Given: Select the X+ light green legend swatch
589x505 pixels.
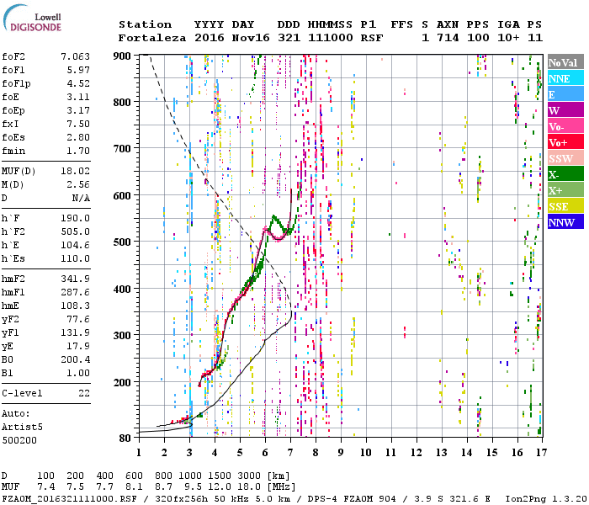Looking at the screenshot, I should click(565, 190).
